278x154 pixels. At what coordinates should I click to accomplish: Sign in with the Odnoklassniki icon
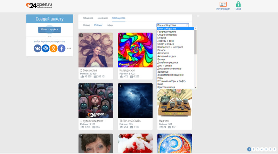54,48
